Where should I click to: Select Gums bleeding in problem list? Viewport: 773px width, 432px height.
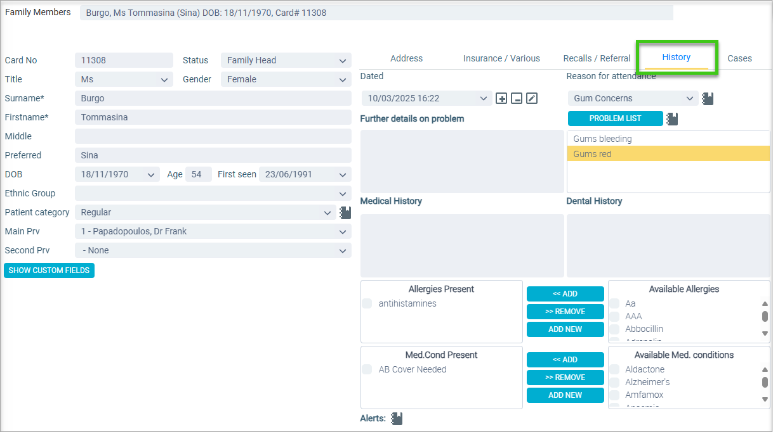click(668, 139)
